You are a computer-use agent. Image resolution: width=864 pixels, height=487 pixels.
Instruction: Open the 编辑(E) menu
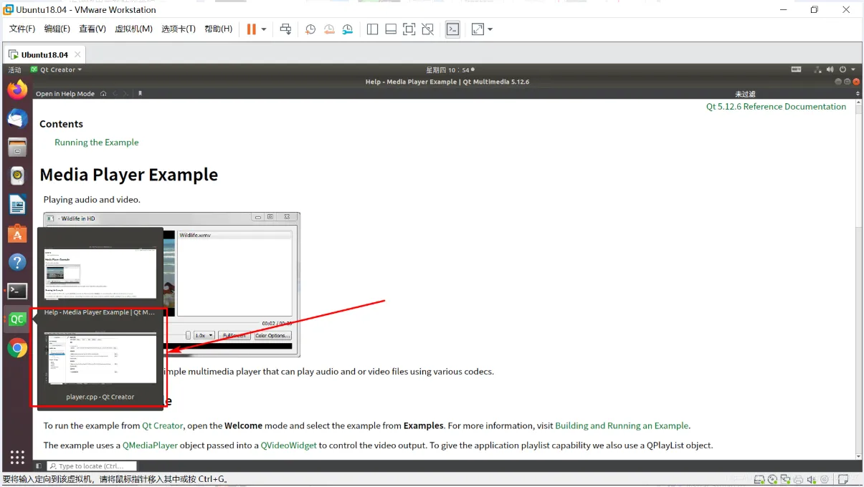pyautogui.click(x=57, y=29)
